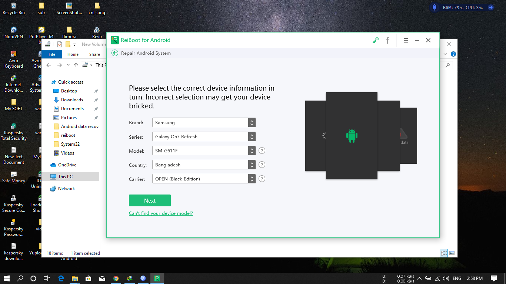Viewport: 506px width, 284px height.
Task: Open Task View from the taskbar
Action: [x=47, y=278]
